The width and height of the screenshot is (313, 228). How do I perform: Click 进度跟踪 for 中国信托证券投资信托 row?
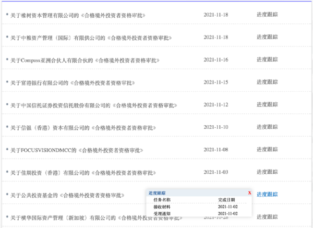[x=267, y=104]
